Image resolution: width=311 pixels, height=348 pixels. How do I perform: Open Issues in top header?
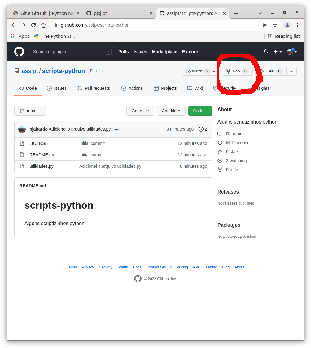[x=140, y=52]
